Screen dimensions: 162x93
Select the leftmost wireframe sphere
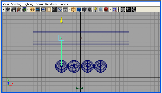61,66
